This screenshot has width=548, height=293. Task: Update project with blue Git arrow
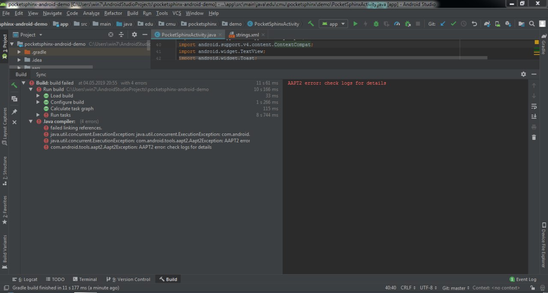443,24
